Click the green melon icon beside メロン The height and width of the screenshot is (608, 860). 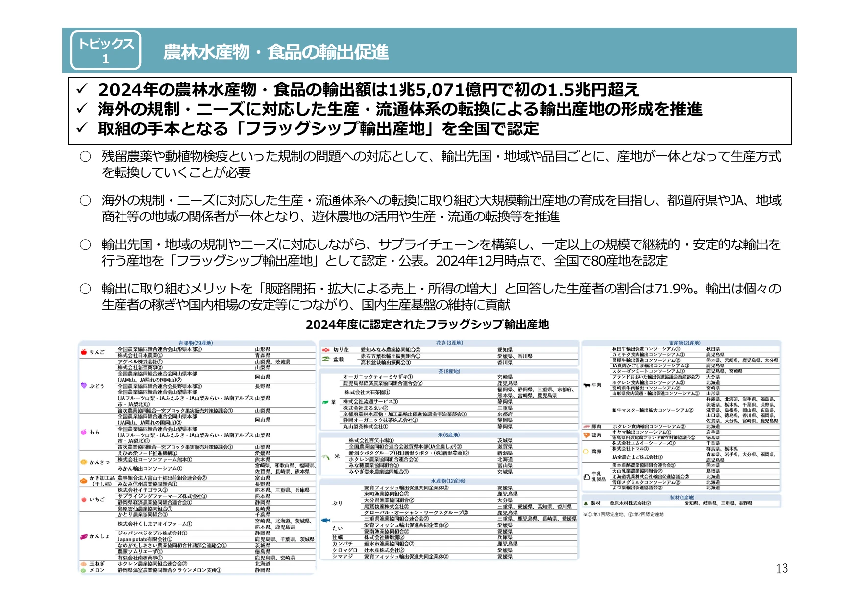click(x=84, y=570)
